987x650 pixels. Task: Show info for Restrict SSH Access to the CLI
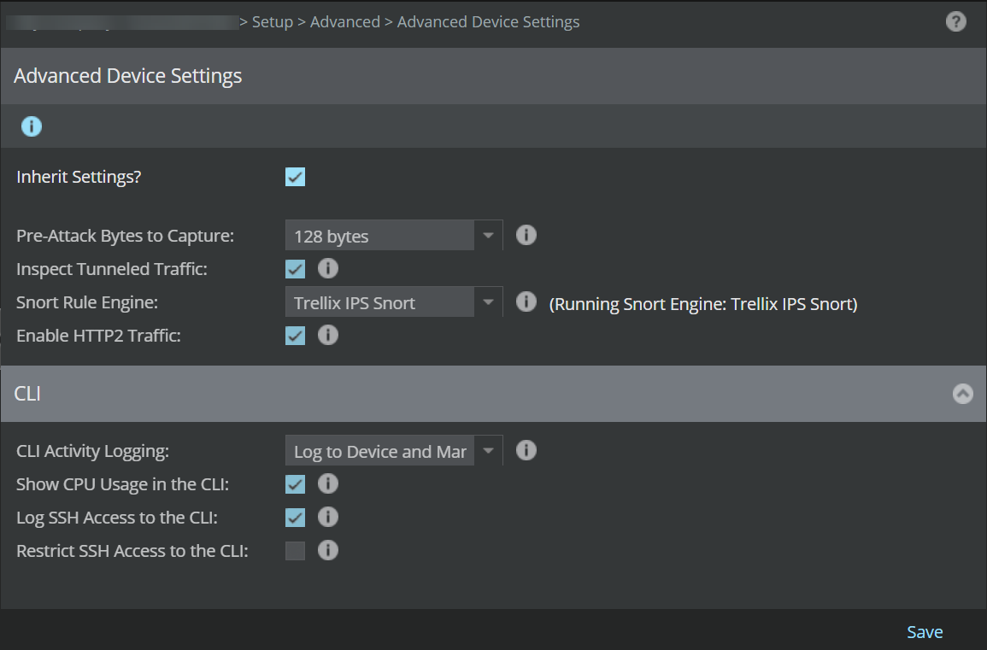[x=328, y=551]
